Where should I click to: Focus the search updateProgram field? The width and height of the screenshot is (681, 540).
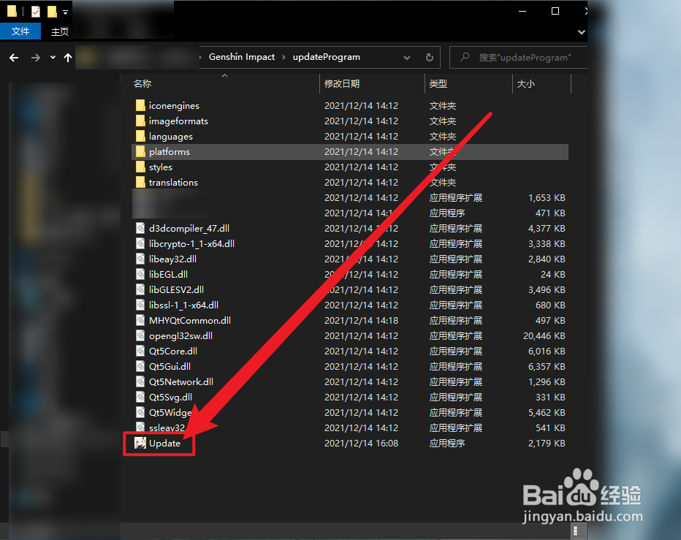pyautogui.click(x=519, y=57)
